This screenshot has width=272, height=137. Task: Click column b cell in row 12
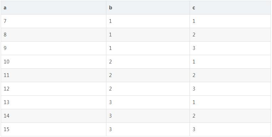[148, 89]
